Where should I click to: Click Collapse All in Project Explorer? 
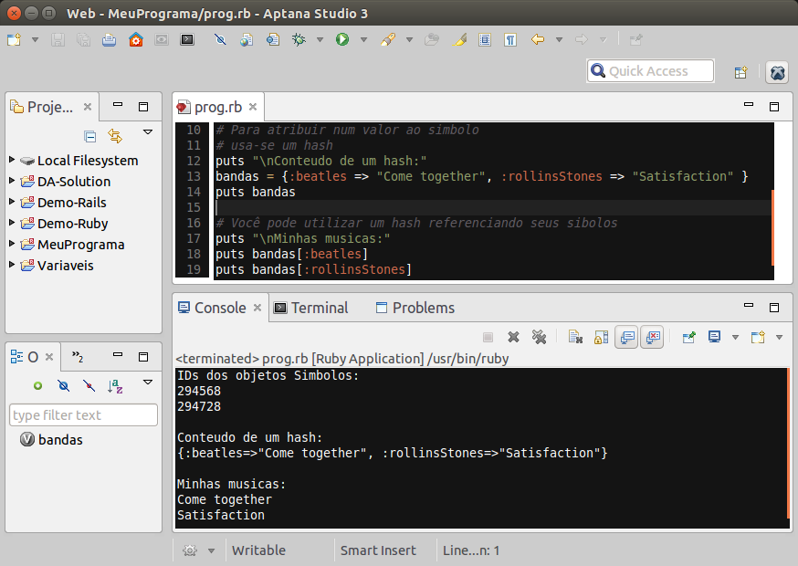tap(89, 136)
